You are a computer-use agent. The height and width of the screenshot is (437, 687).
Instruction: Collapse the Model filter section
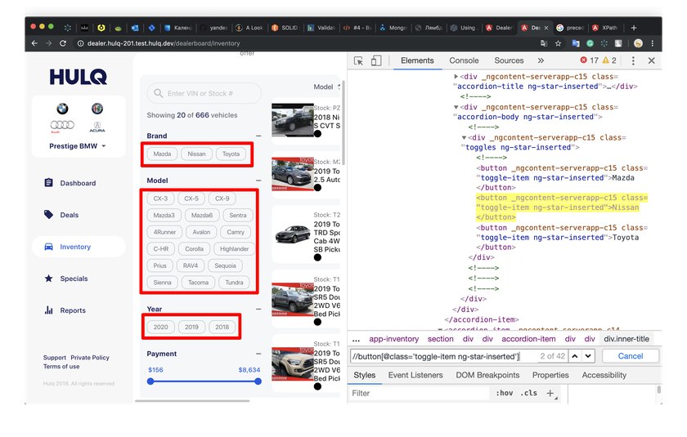(x=258, y=181)
